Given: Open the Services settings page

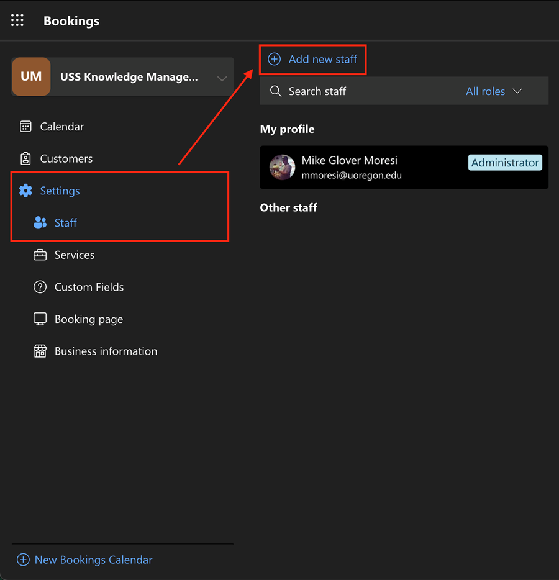Looking at the screenshot, I should point(75,255).
